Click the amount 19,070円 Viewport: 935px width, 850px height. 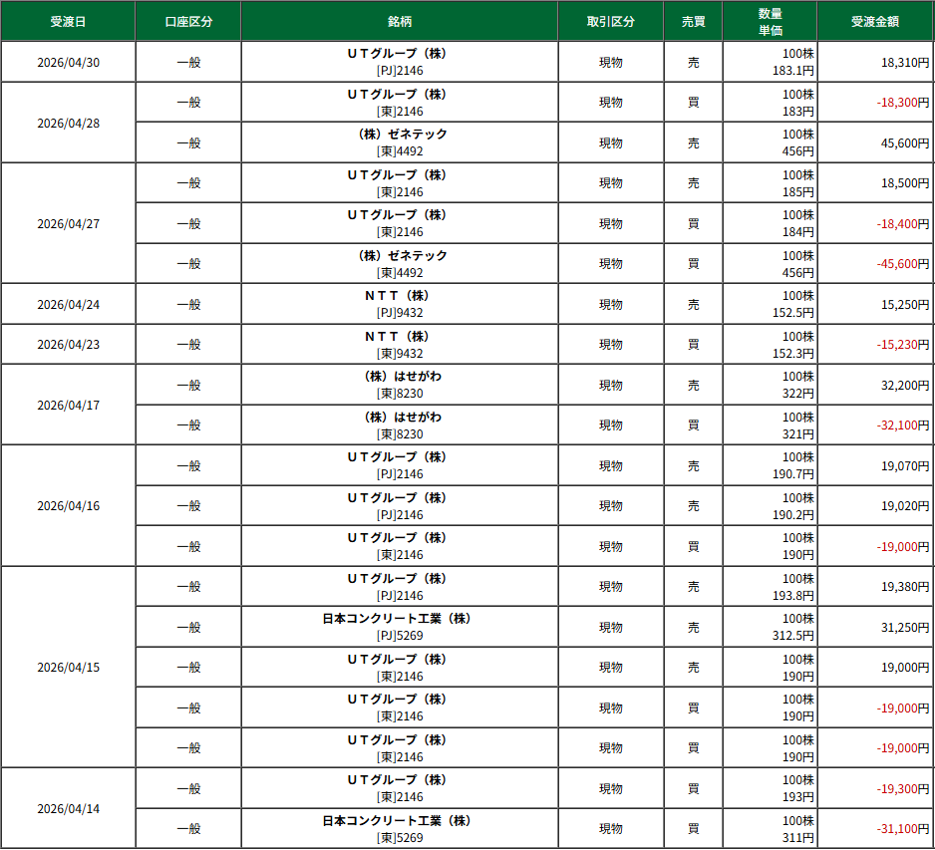904,465
